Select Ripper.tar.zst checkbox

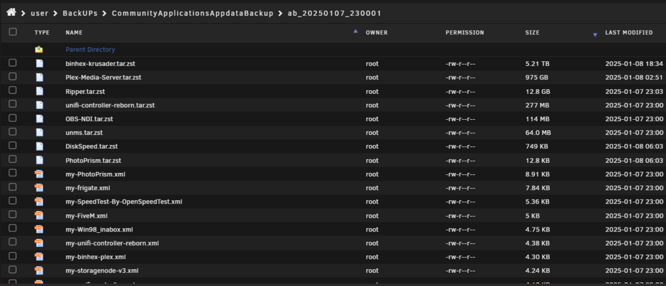(13, 90)
